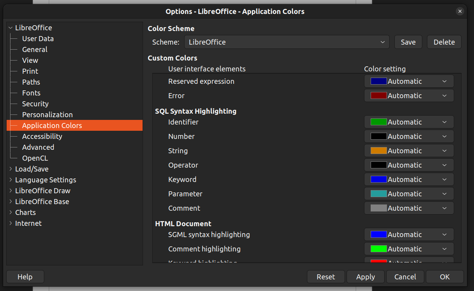The width and height of the screenshot is (474, 291).
Task: Click the 'HTML Document' section heading
Action: click(x=183, y=224)
